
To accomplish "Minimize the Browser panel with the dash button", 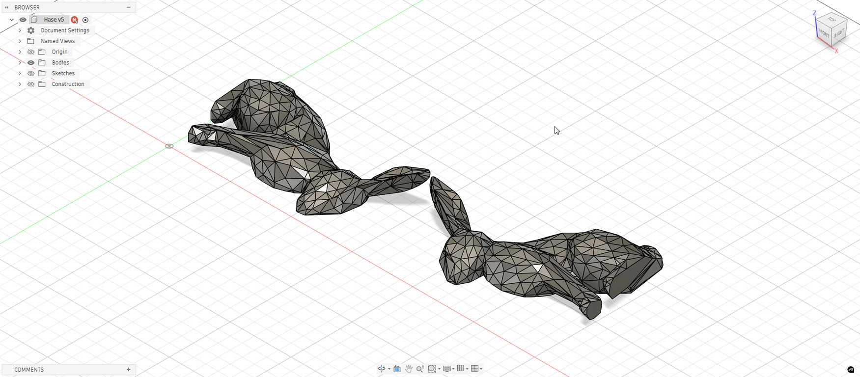I will tap(129, 7).
